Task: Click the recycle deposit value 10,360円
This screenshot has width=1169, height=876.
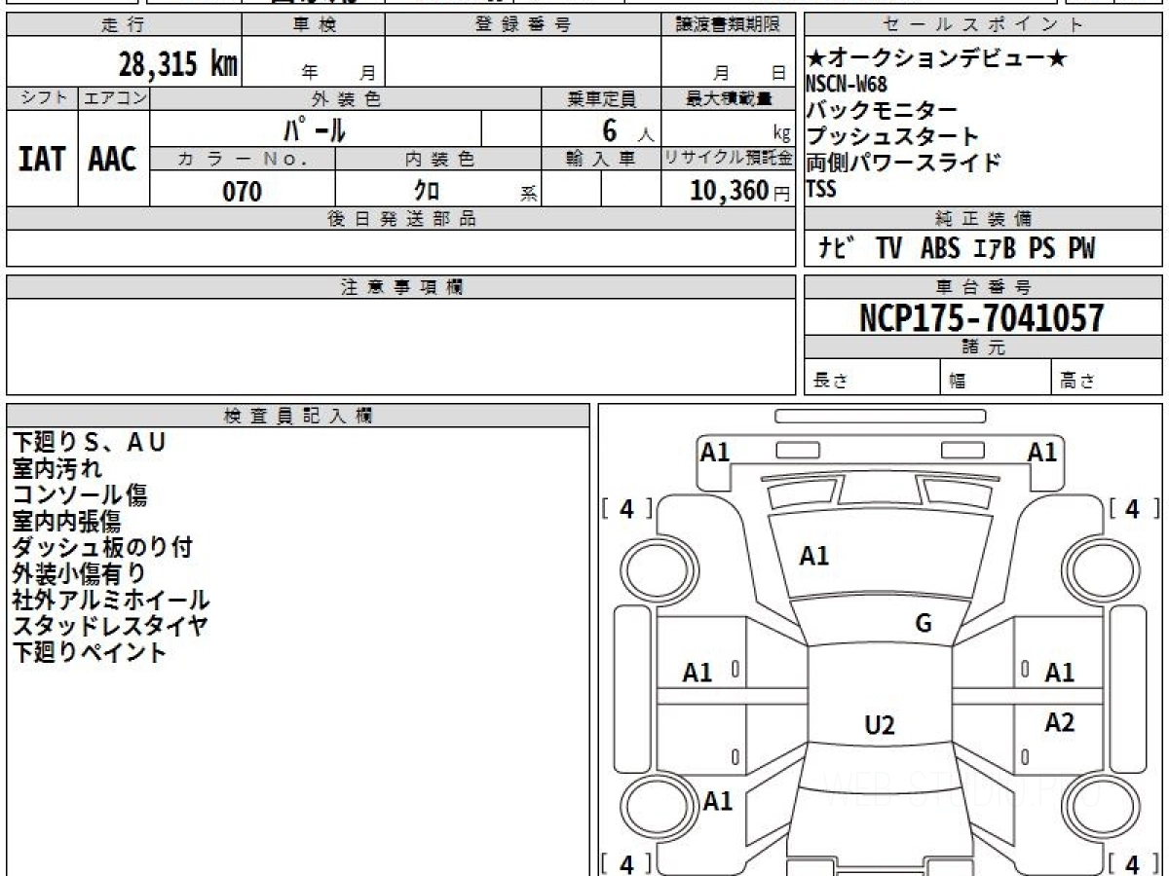Action: (740, 191)
